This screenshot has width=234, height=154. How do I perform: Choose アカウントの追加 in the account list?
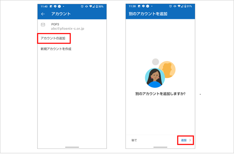pyautogui.click(x=53, y=38)
